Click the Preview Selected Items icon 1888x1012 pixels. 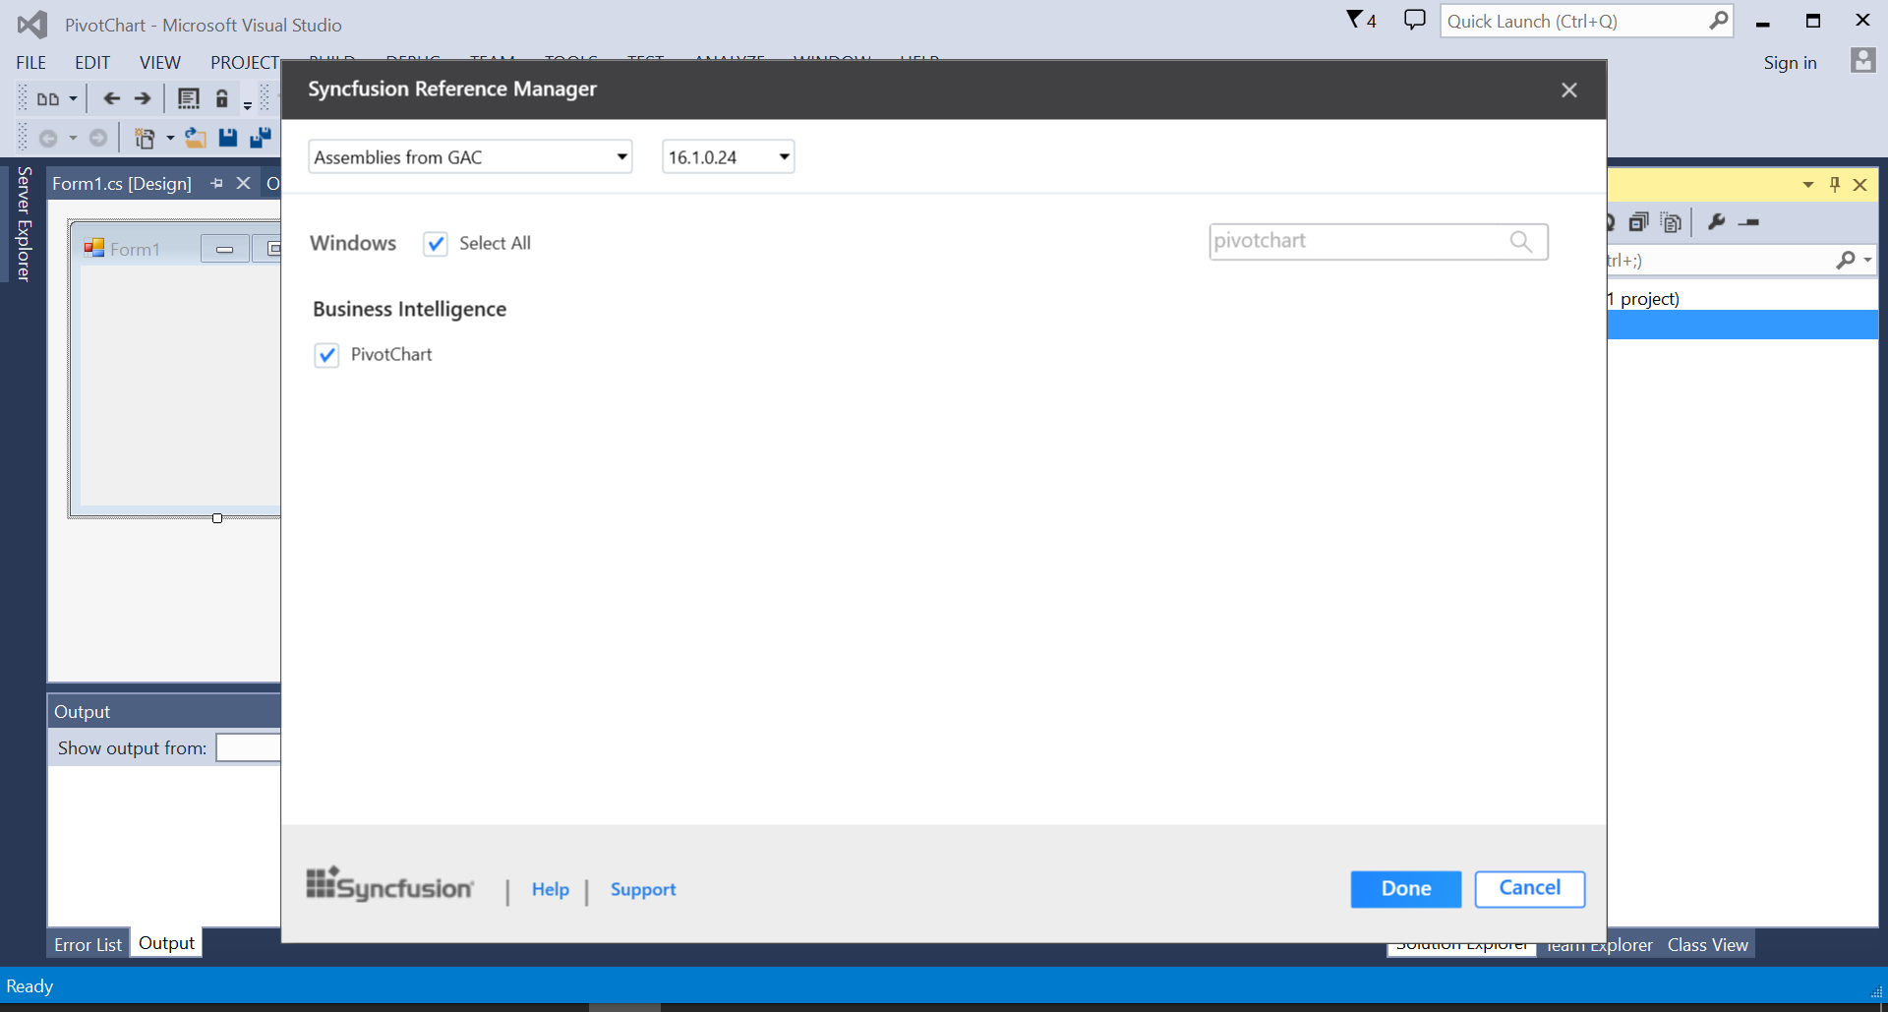(1748, 223)
